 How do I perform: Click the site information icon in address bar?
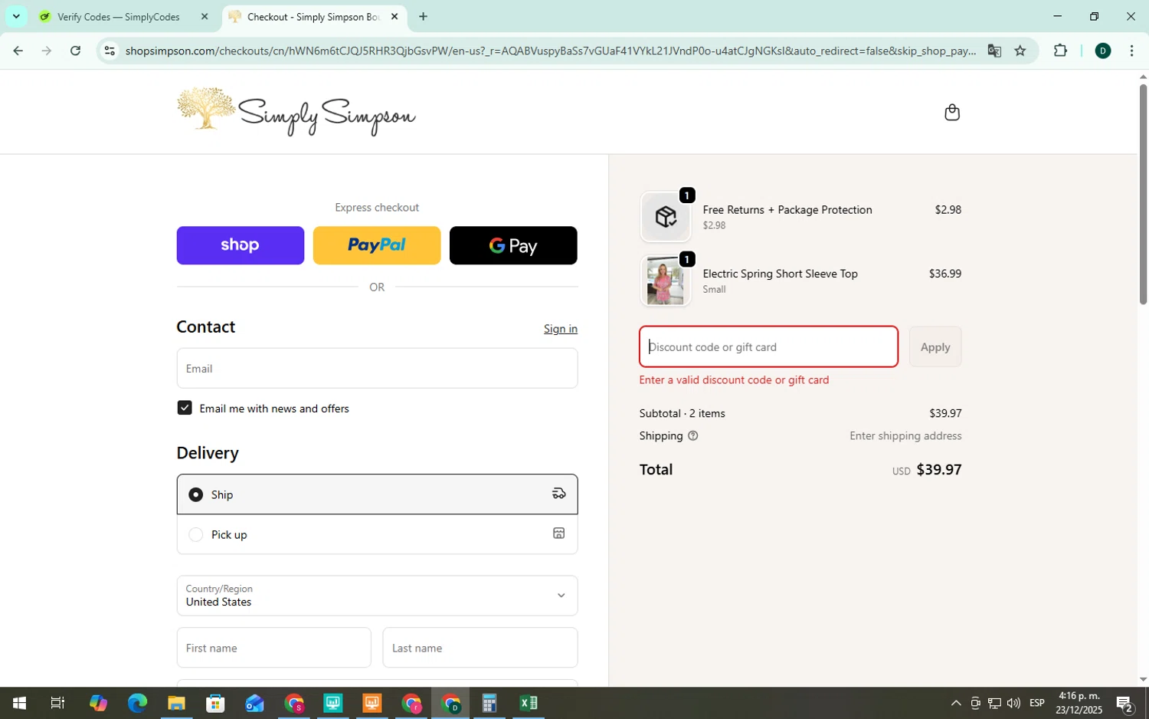[110, 51]
